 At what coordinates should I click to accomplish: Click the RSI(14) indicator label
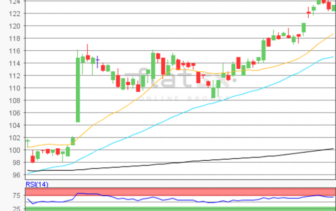click(x=36, y=184)
